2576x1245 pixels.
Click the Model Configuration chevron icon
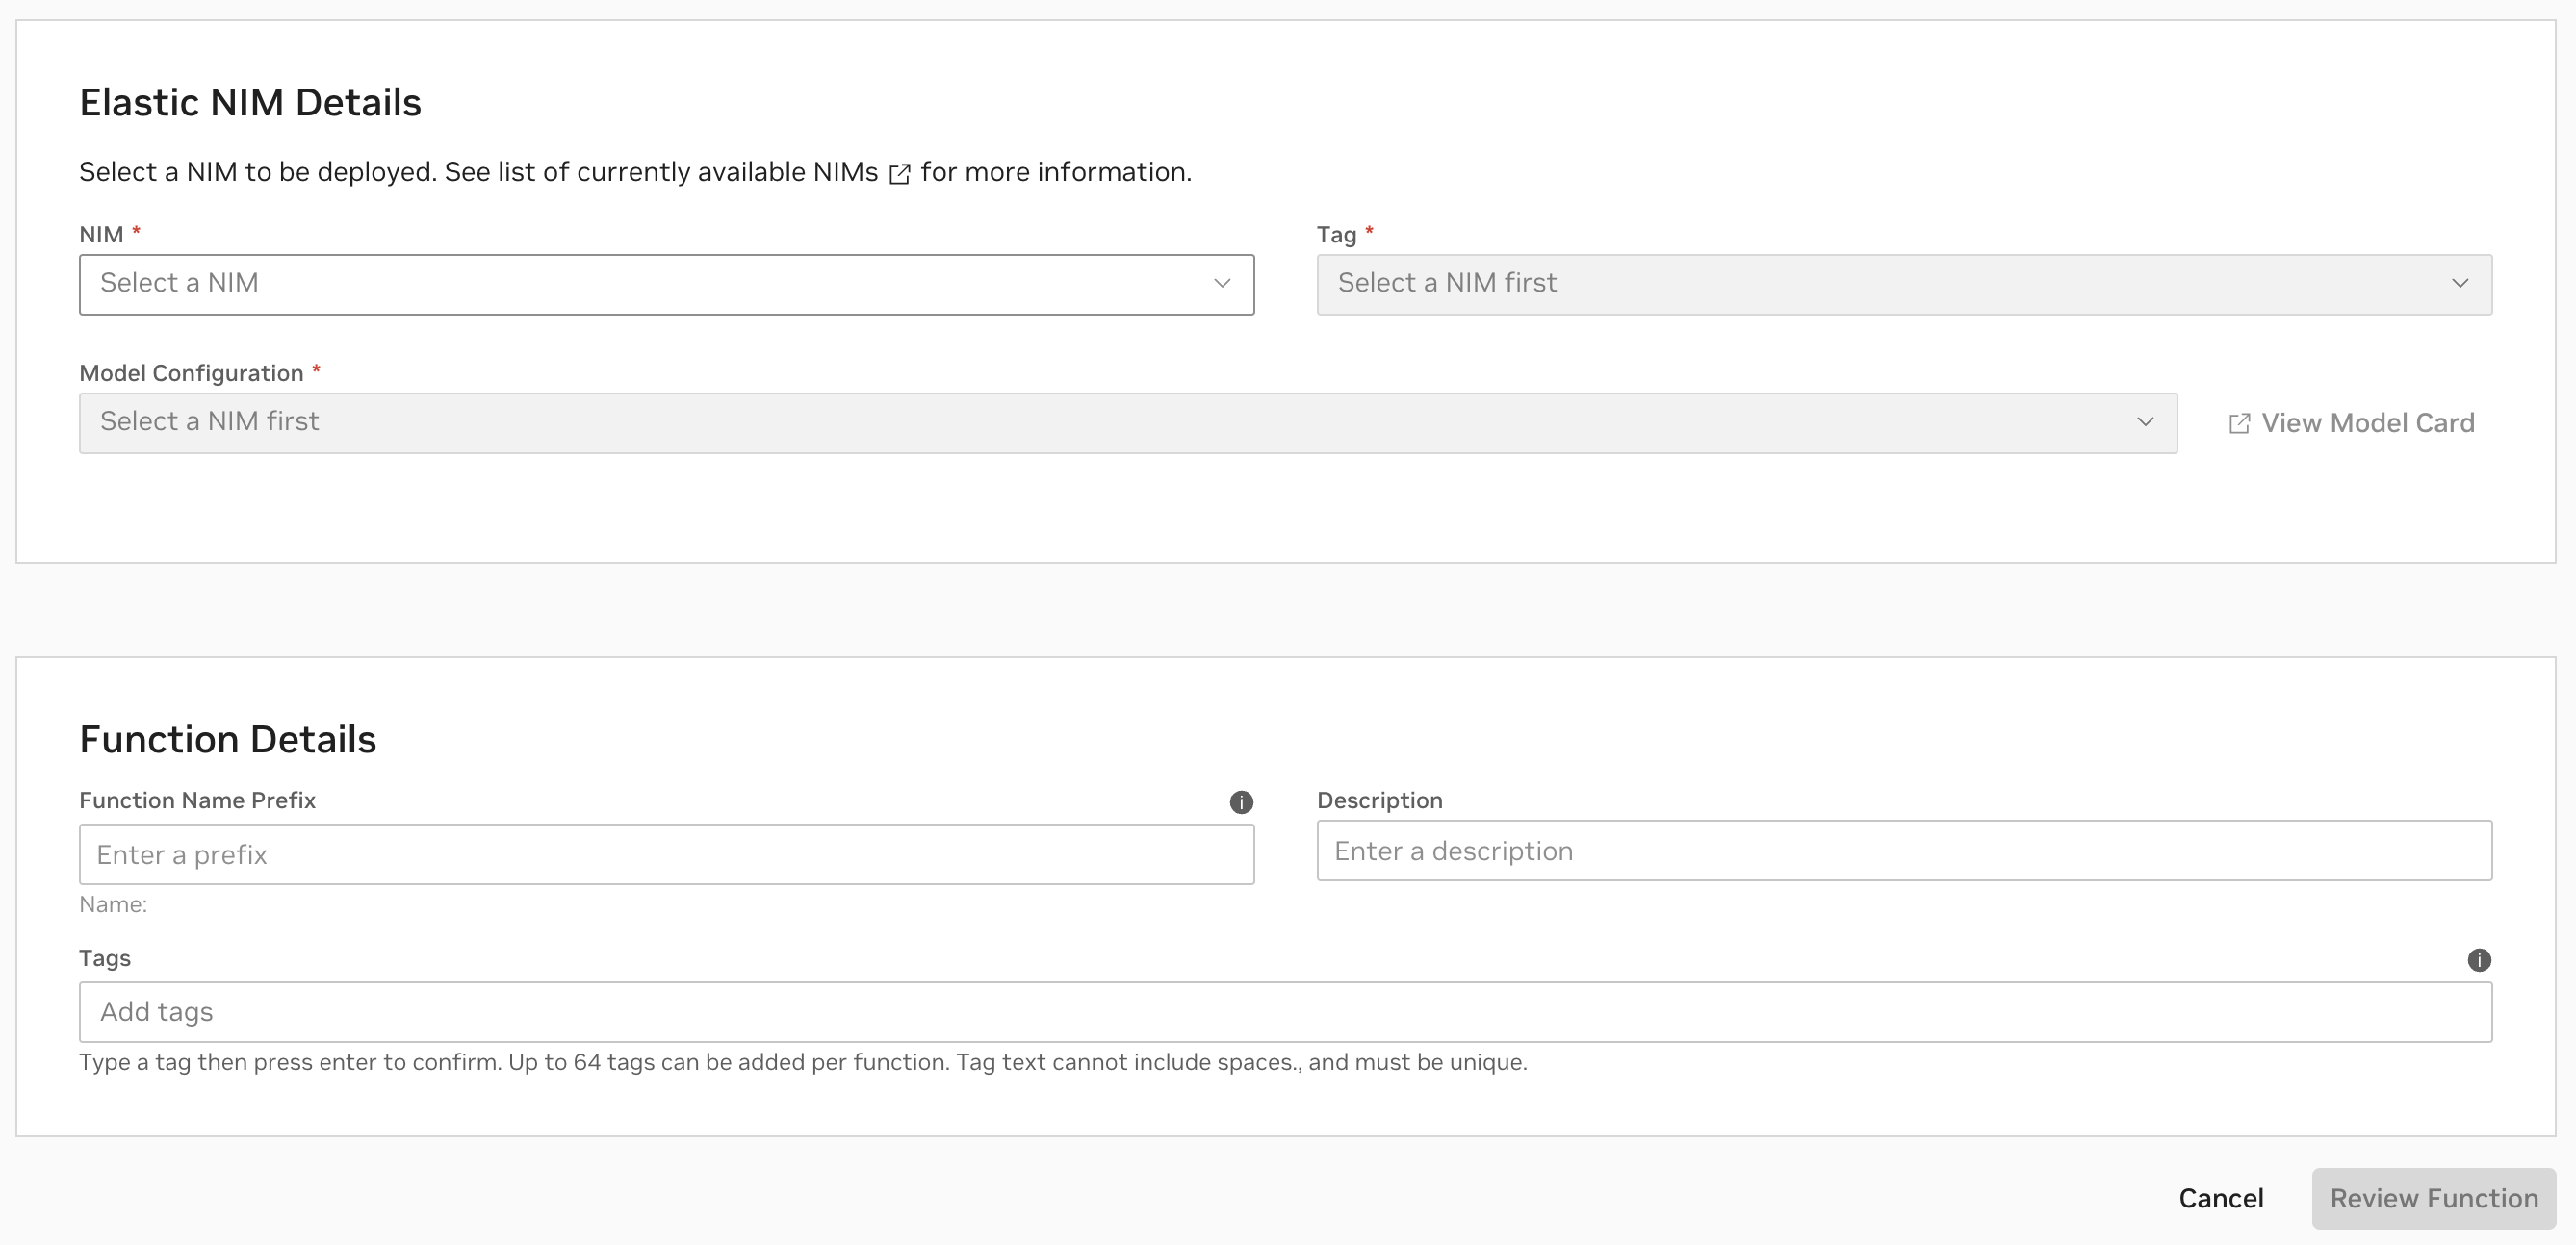click(x=2145, y=421)
